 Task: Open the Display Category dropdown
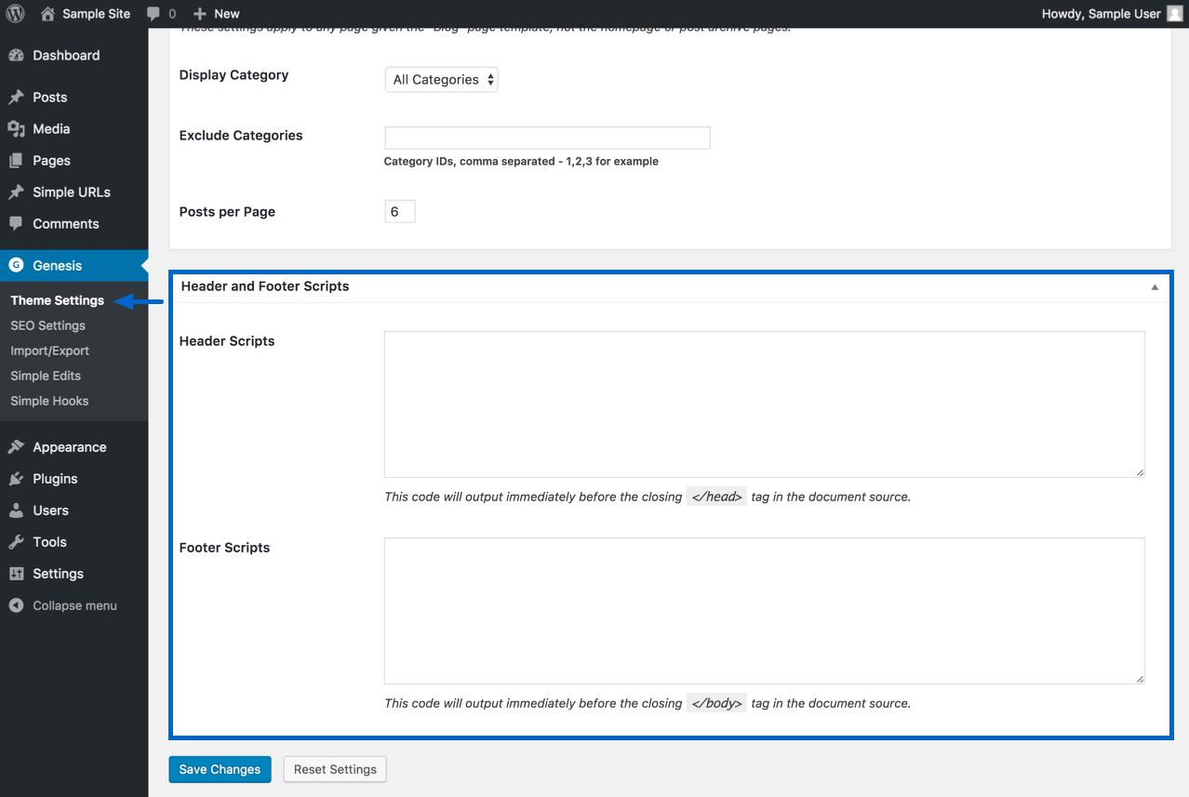point(441,79)
